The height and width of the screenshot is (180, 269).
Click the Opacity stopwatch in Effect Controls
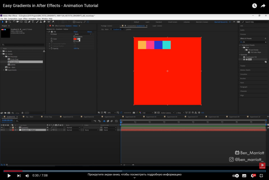pyautogui.click(x=51, y=48)
